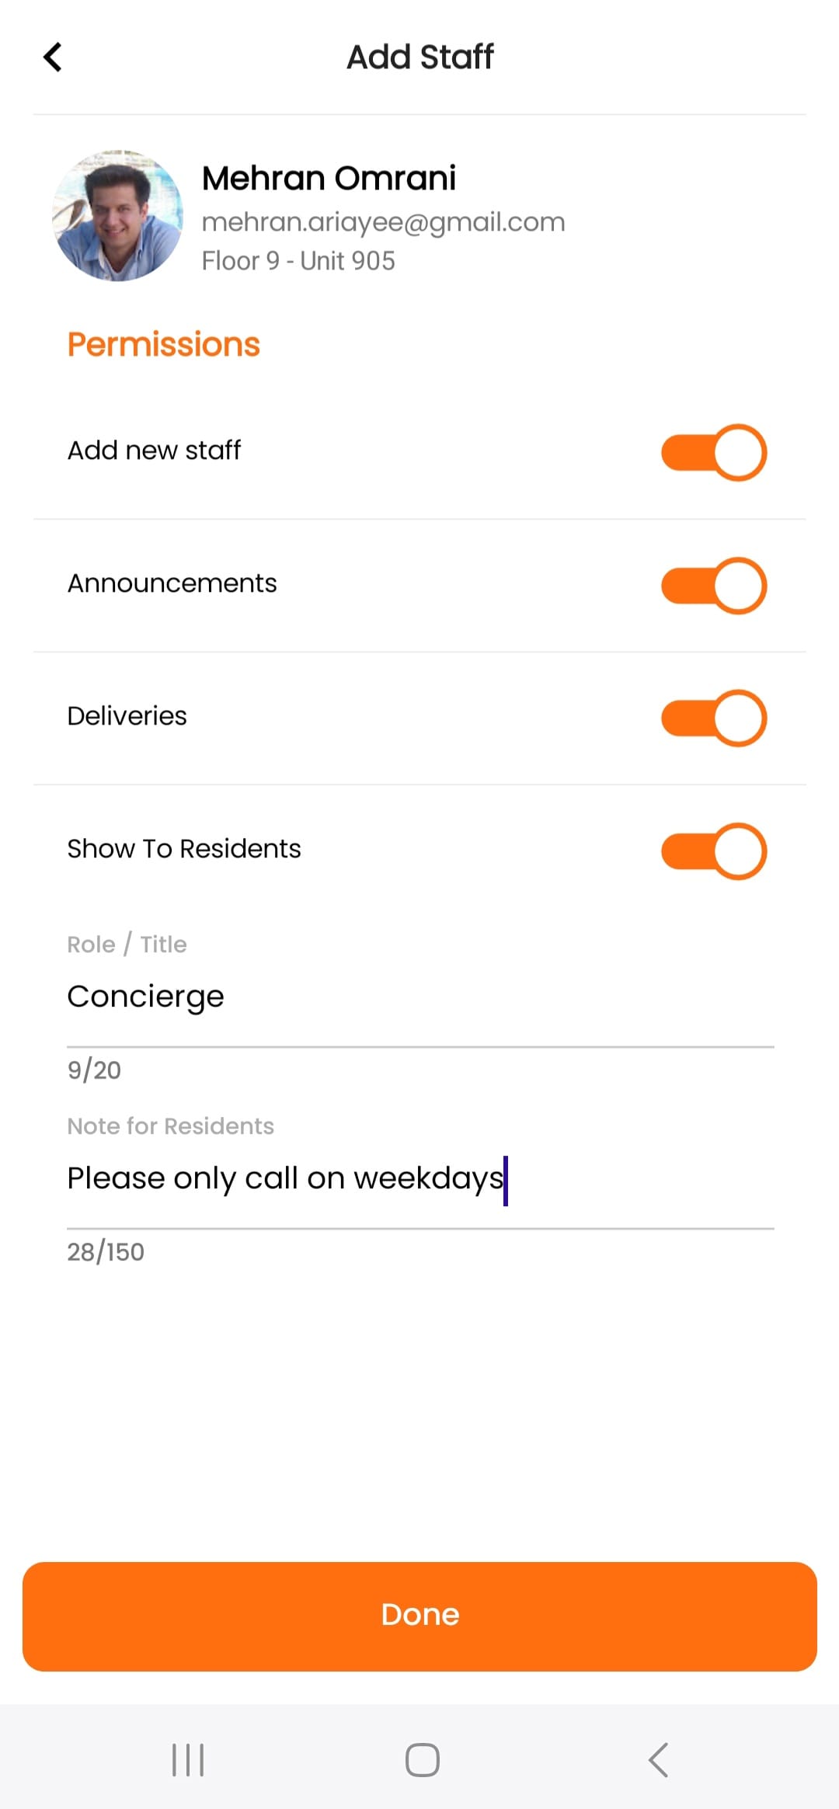Tap the Deliveries permission label
Viewport: 839px width, 1809px height.
(x=127, y=716)
